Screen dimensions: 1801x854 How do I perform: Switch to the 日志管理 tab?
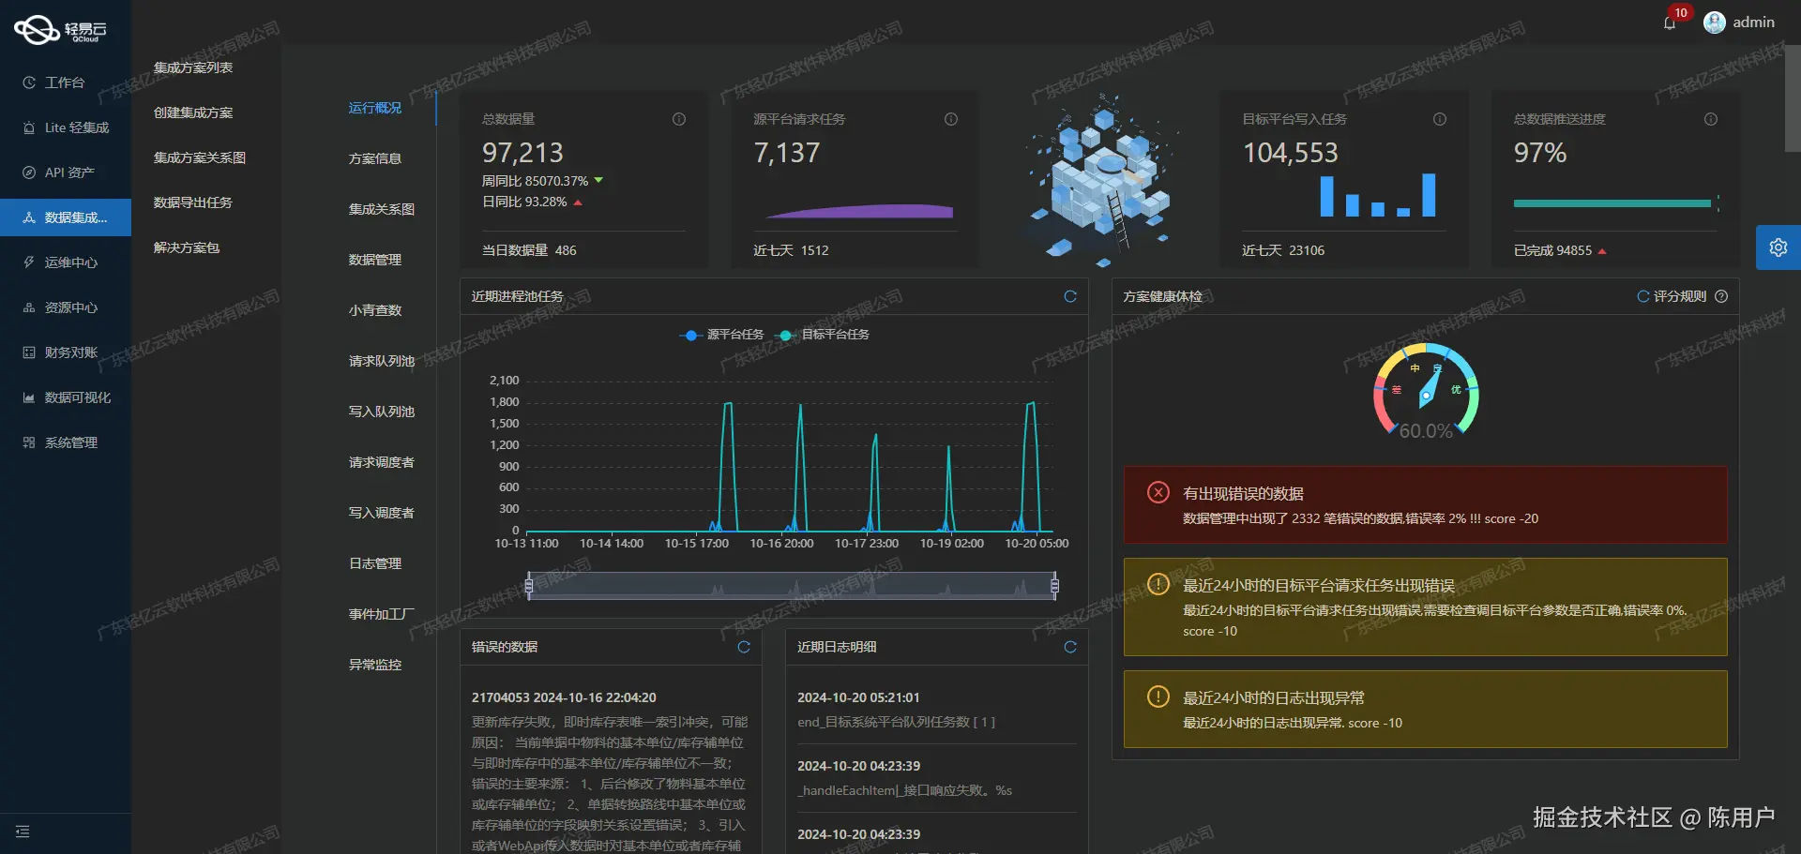pyautogui.click(x=375, y=563)
